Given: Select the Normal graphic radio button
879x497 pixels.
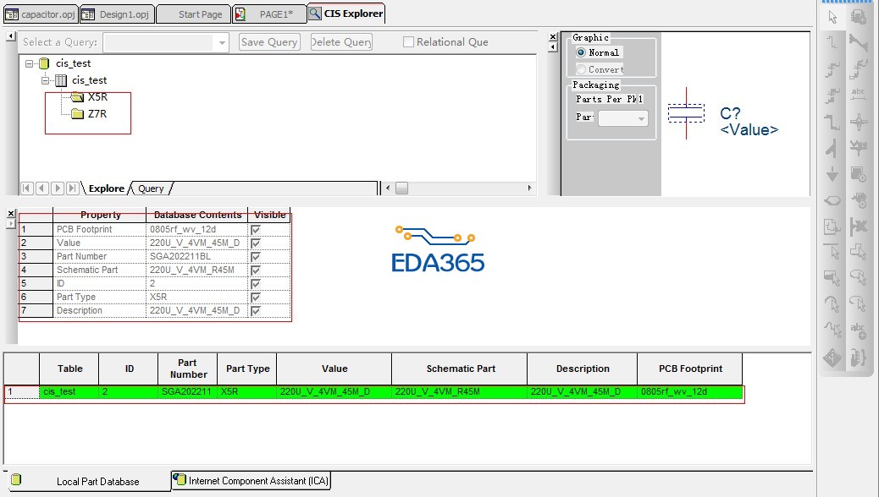Looking at the screenshot, I should pos(581,52).
